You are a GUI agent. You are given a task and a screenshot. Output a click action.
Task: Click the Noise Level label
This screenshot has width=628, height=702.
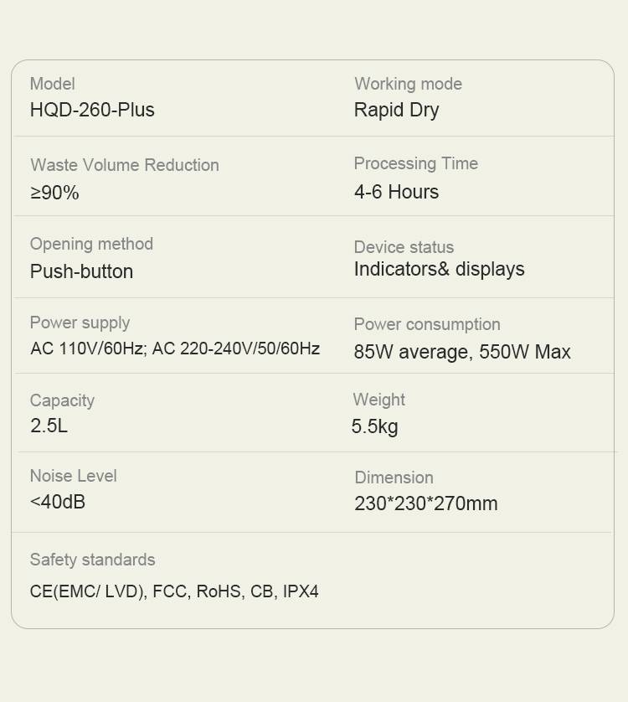coord(73,476)
